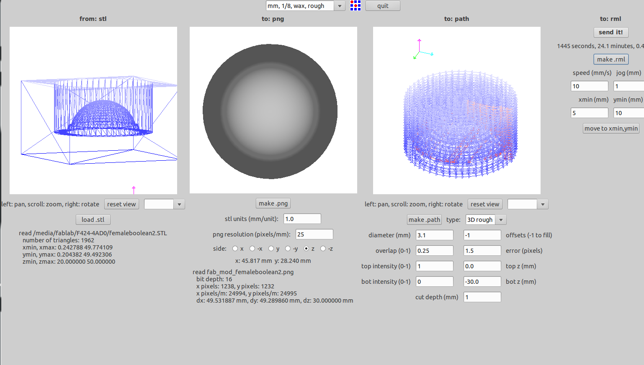Select the x side radio button
Viewport: 644px width, 365px height.
(235, 249)
